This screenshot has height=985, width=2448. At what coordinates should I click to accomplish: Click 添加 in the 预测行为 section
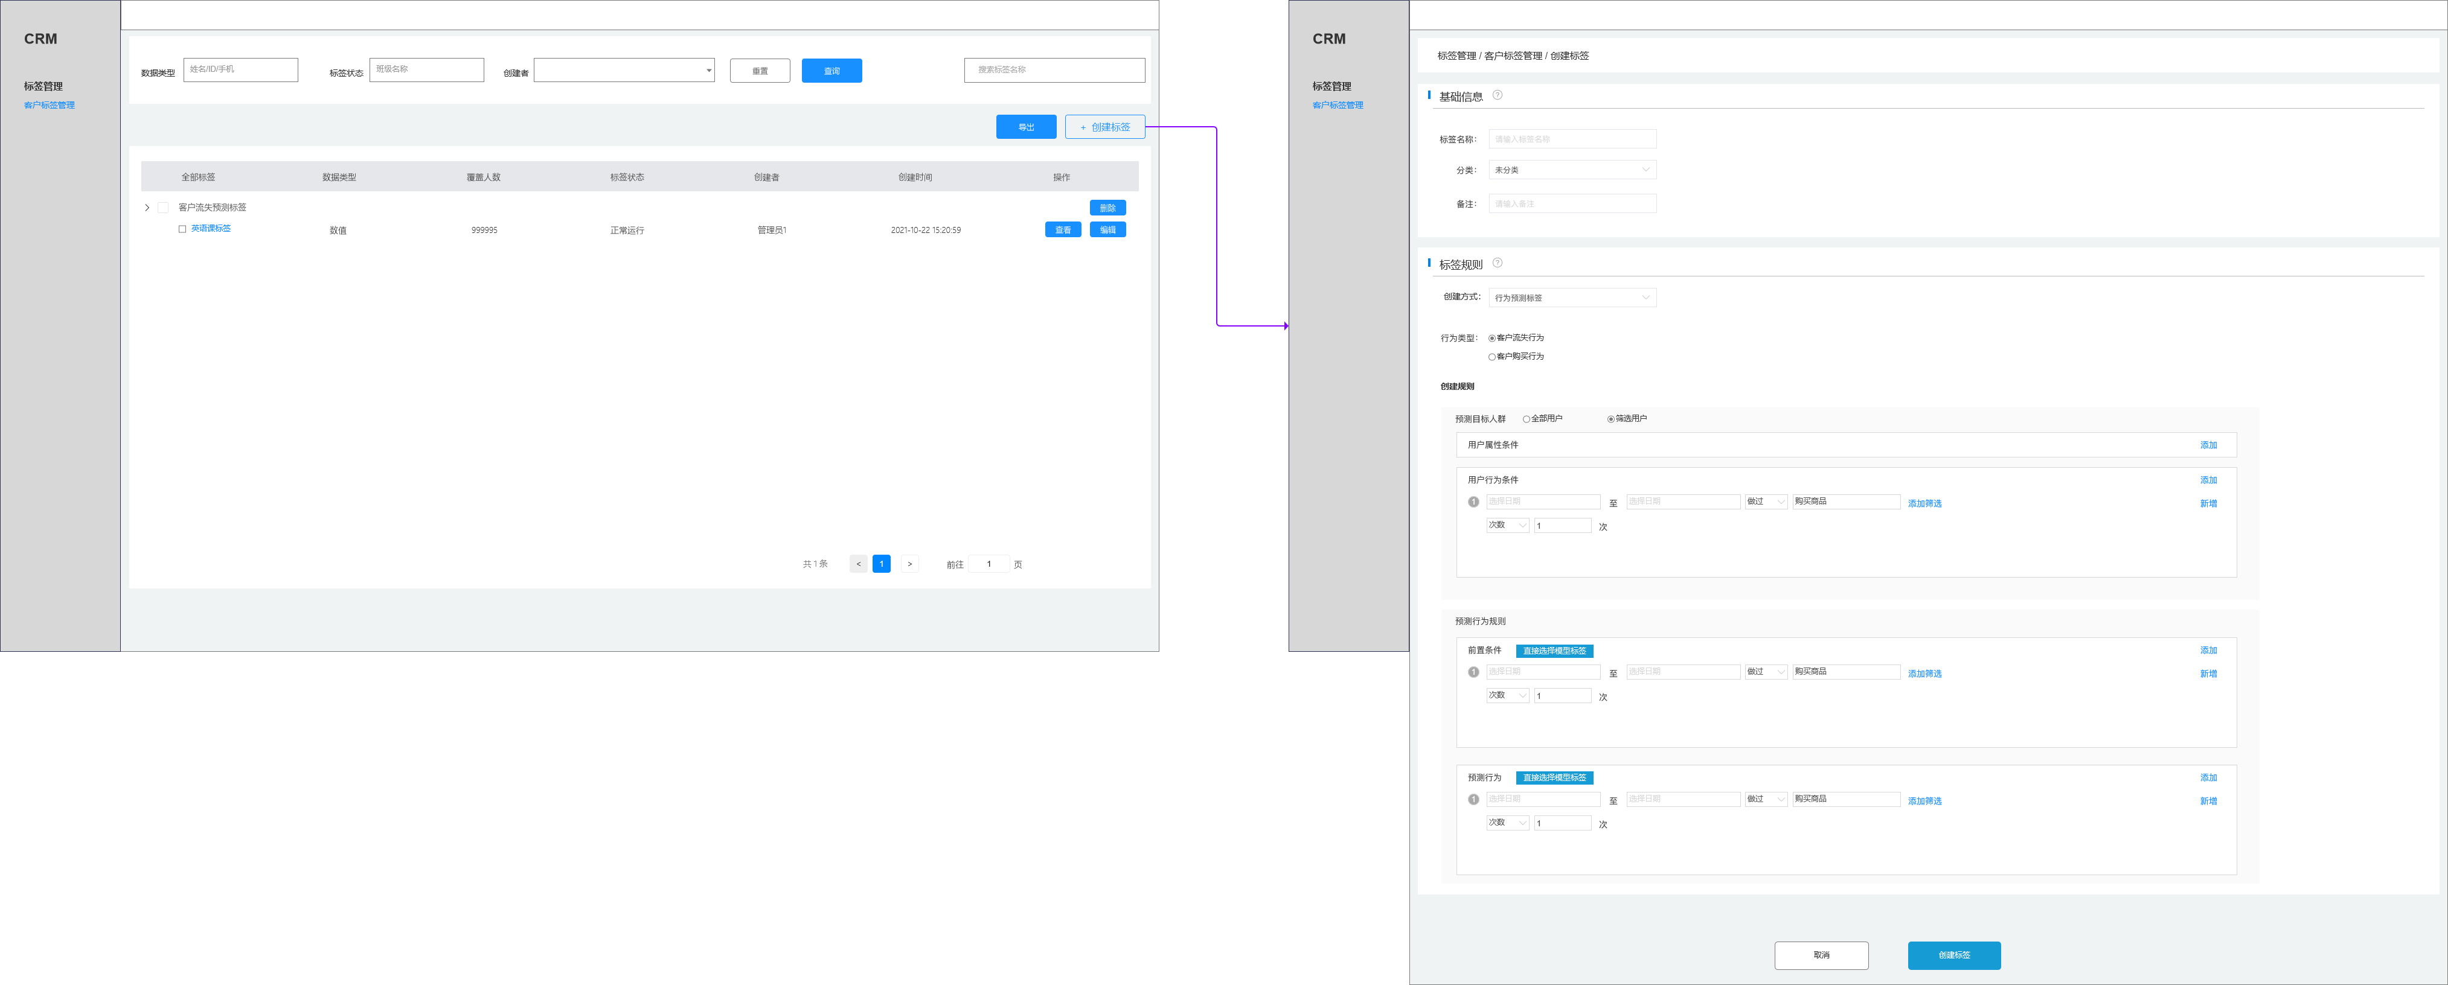point(2208,778)
